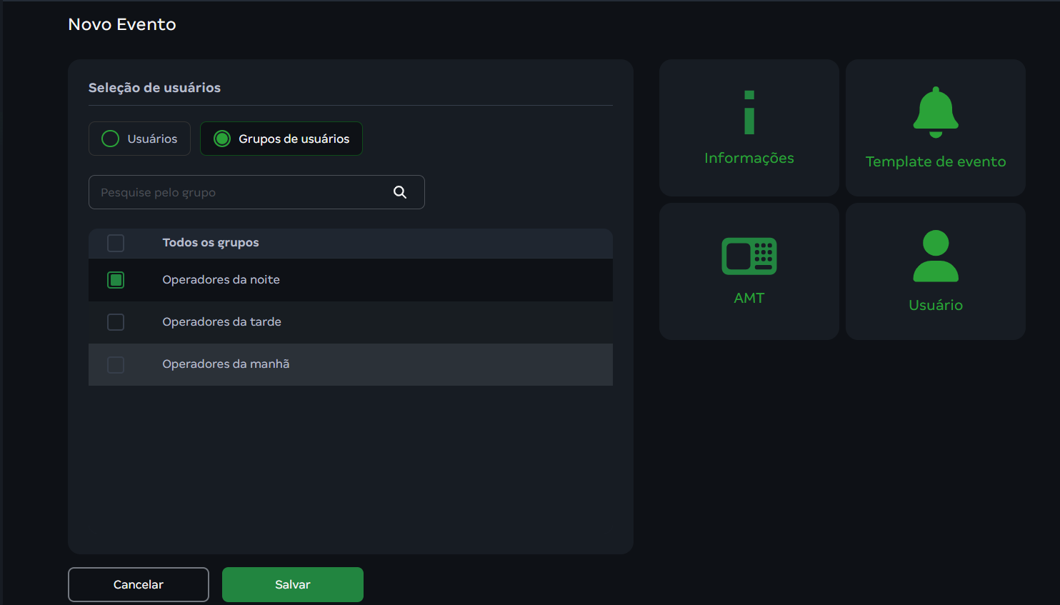Uncheck the Operadores da noite checkbox
This screenshot has height=605, width=1060.
tap(116, 280)
